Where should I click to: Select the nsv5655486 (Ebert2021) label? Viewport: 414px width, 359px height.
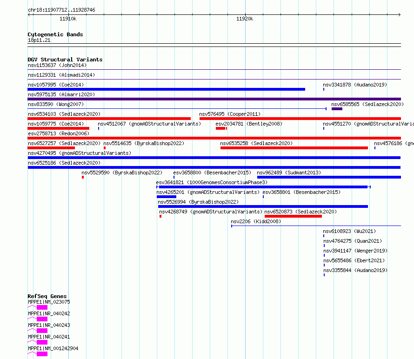pyautogui.click(x=354, y=260)
